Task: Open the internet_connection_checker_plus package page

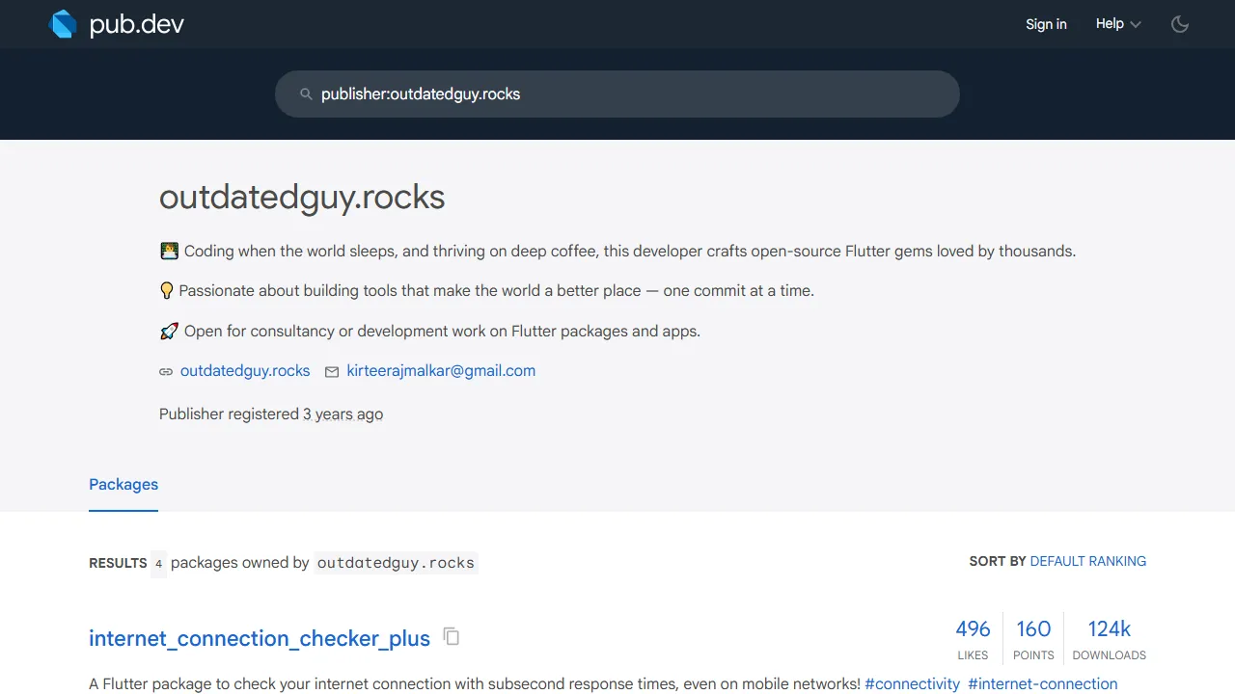Action: [x=259, y=638]
